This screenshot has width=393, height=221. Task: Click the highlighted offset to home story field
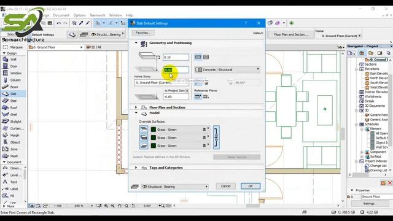point(176,69)
